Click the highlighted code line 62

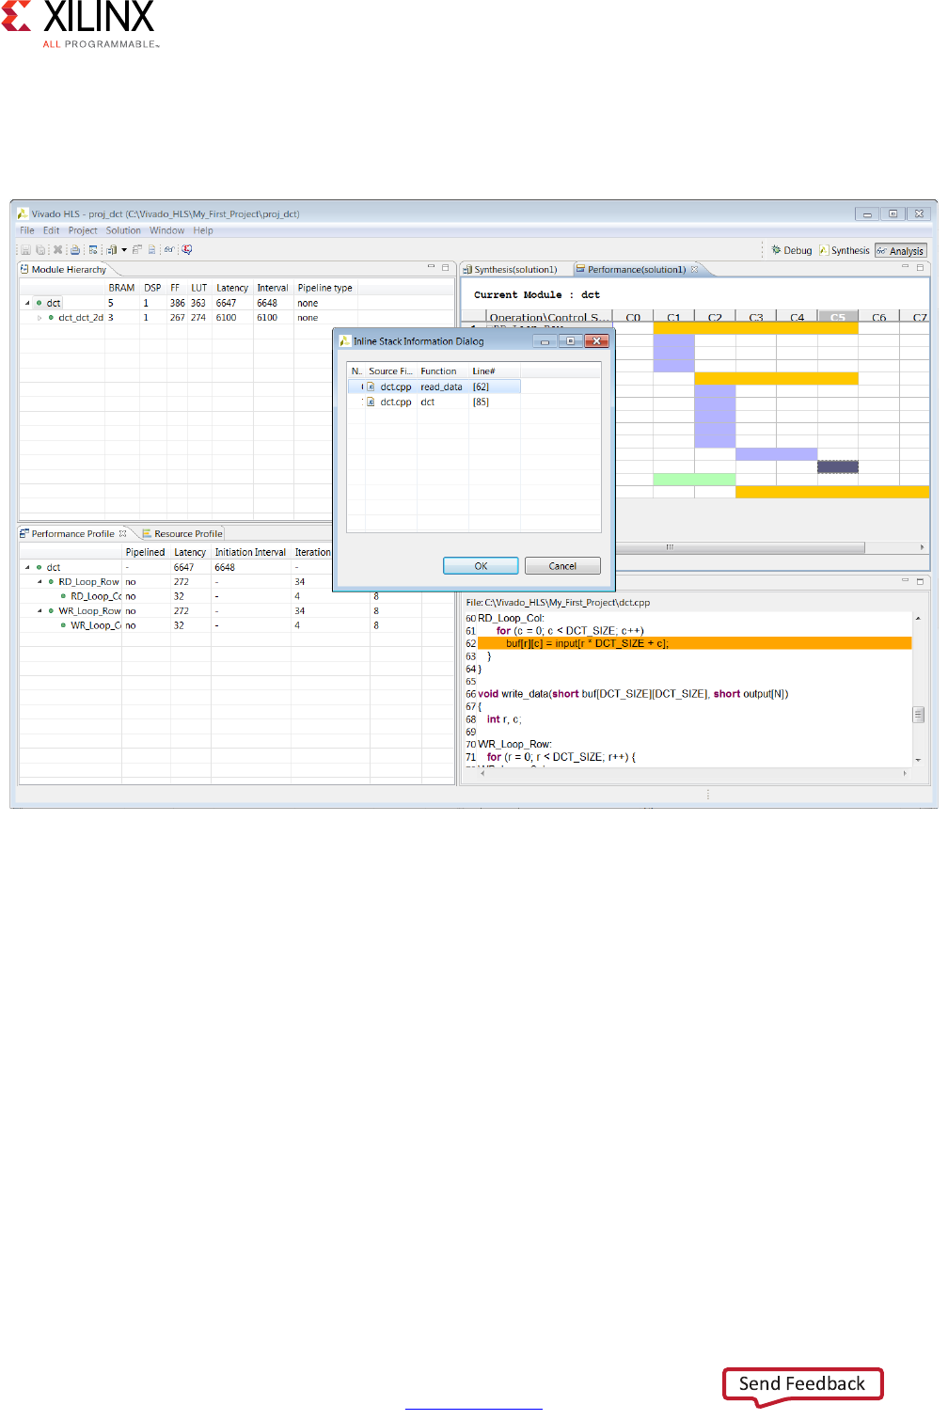pyautogui.click(x=694, y=643)
